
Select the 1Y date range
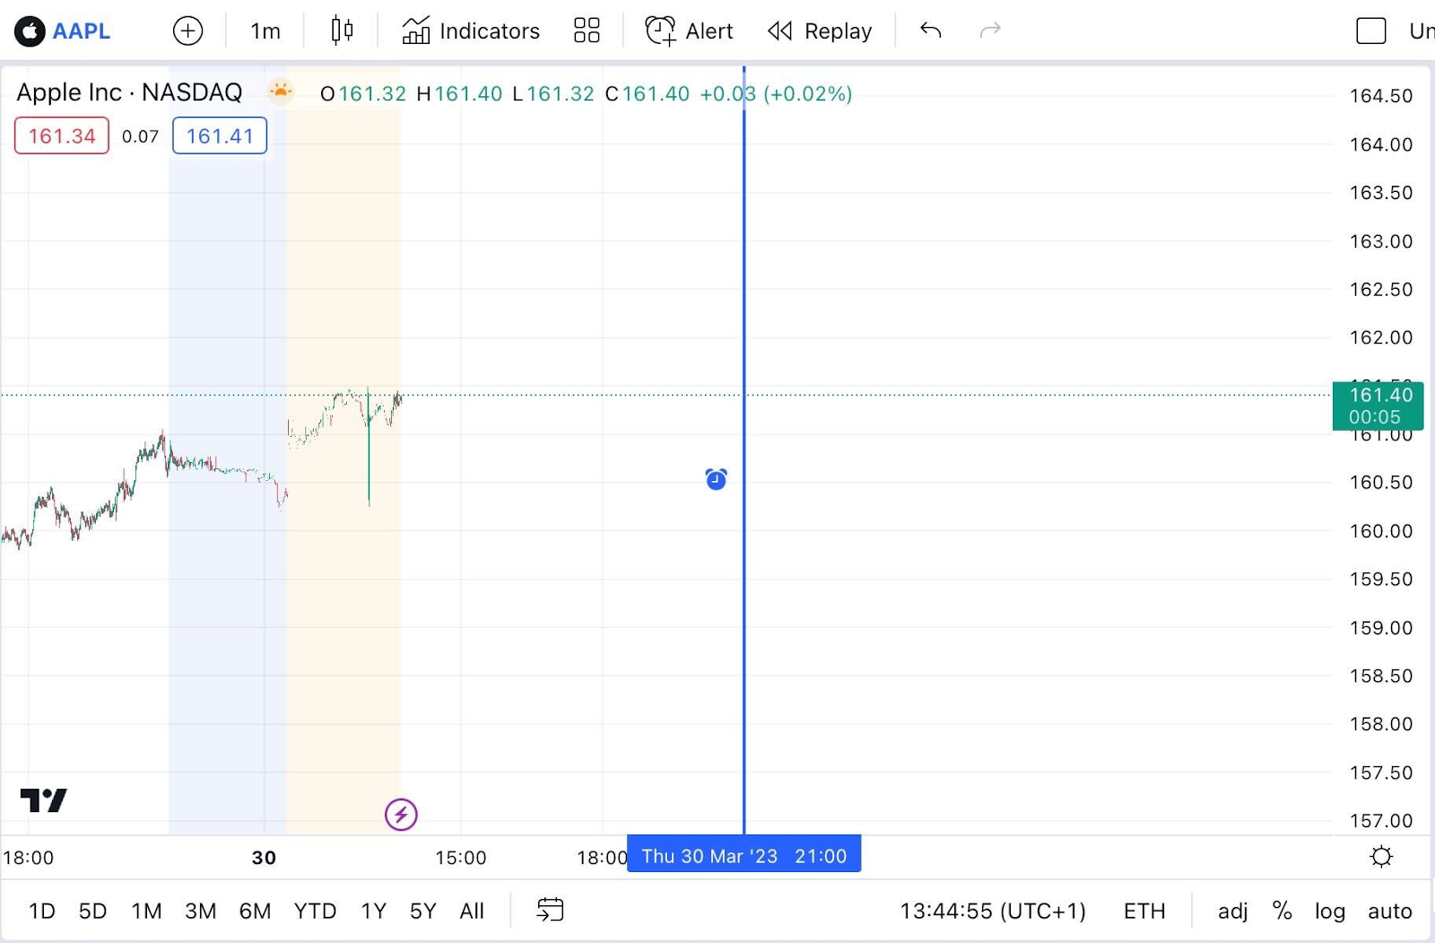(x=373, y=912)
